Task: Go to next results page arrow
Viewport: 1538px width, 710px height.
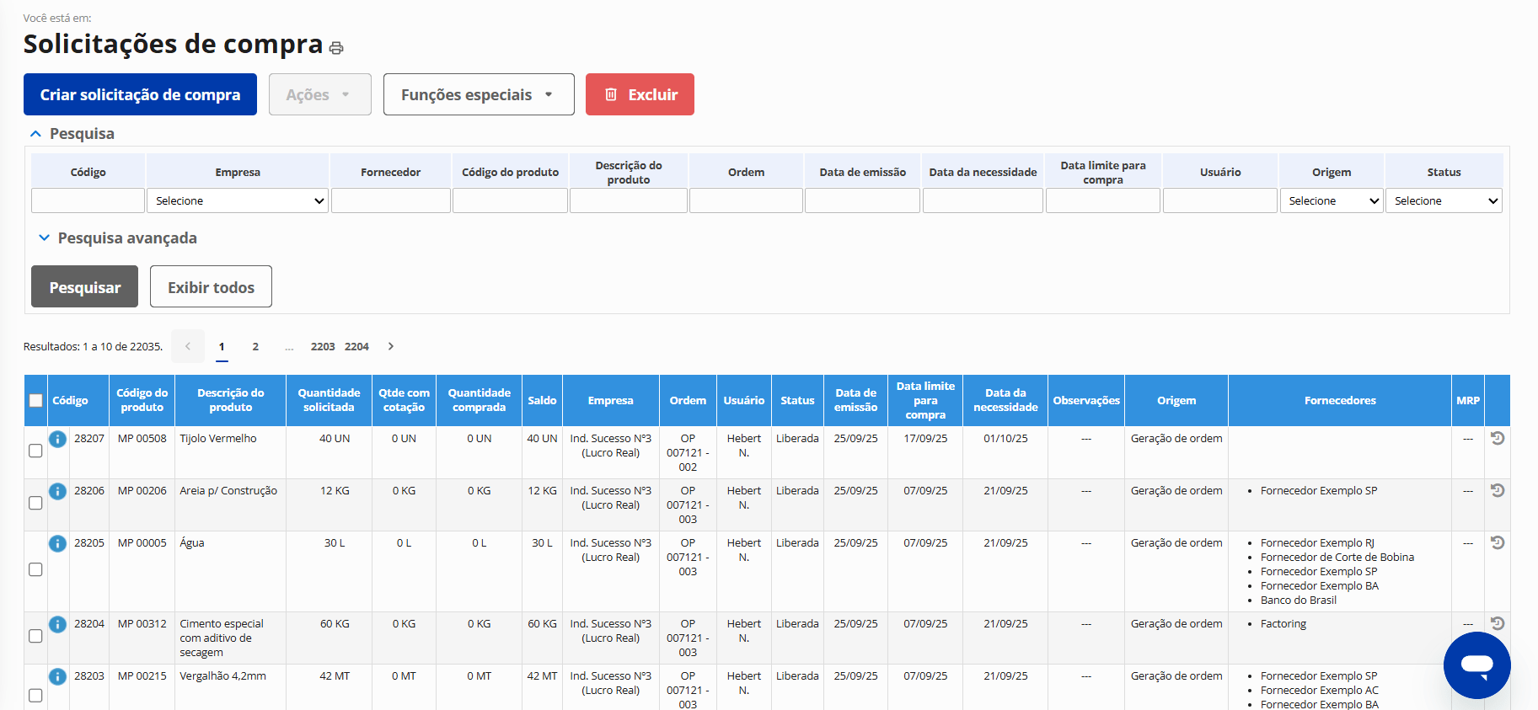Action: [x=390, y=346]
